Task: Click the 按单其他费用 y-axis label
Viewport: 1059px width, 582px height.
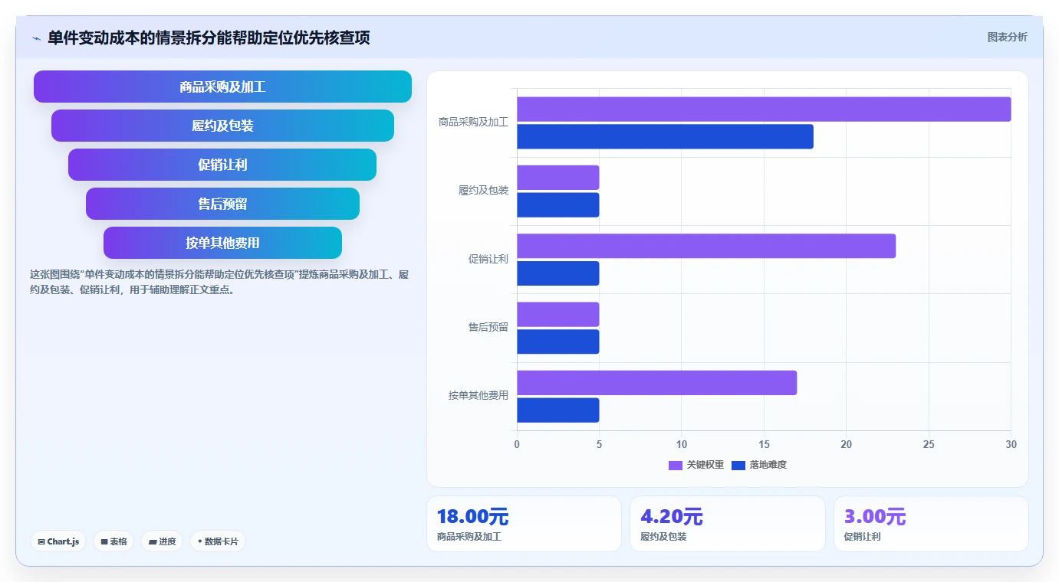Action: click(479, 396)
